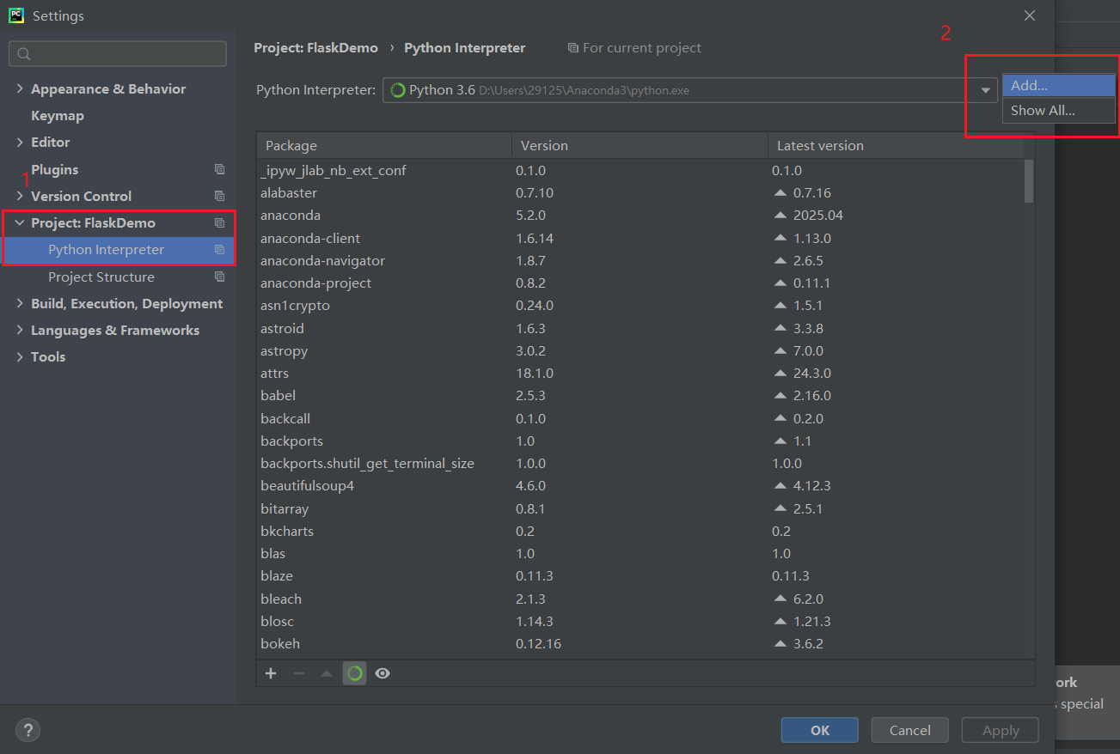Select the asn1crypto package row
The image size is (1120, 754).
coord(640,305)
